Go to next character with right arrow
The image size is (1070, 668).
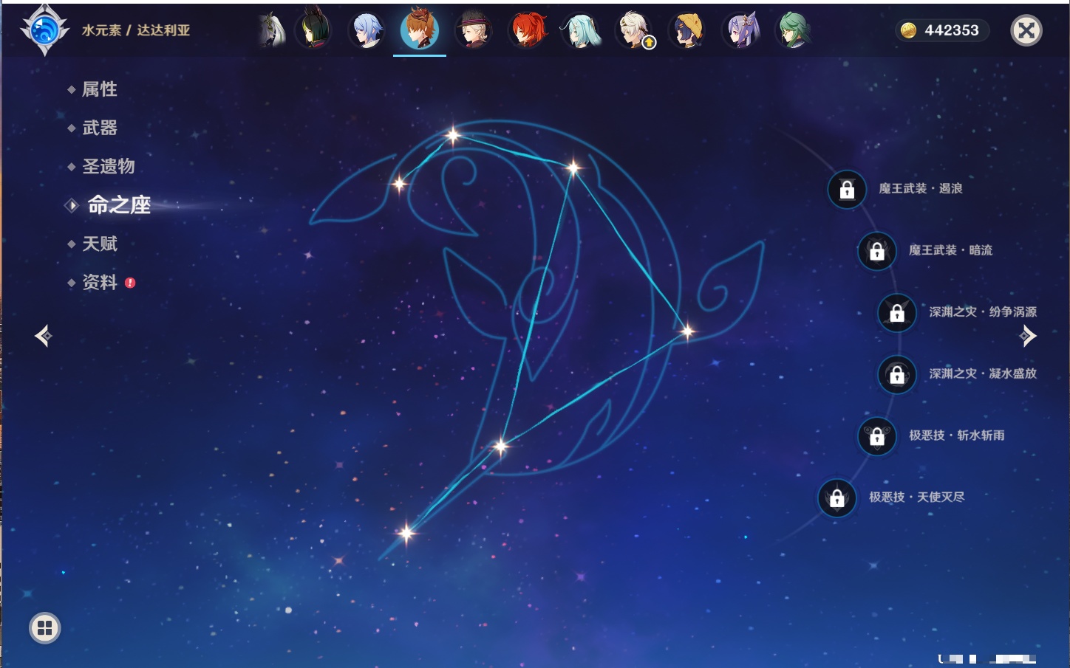1028,336
